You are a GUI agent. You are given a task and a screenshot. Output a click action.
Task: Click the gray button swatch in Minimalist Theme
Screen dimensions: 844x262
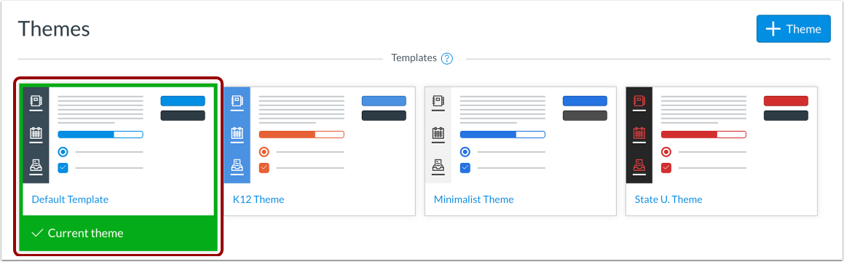click(x=585, y=116)
